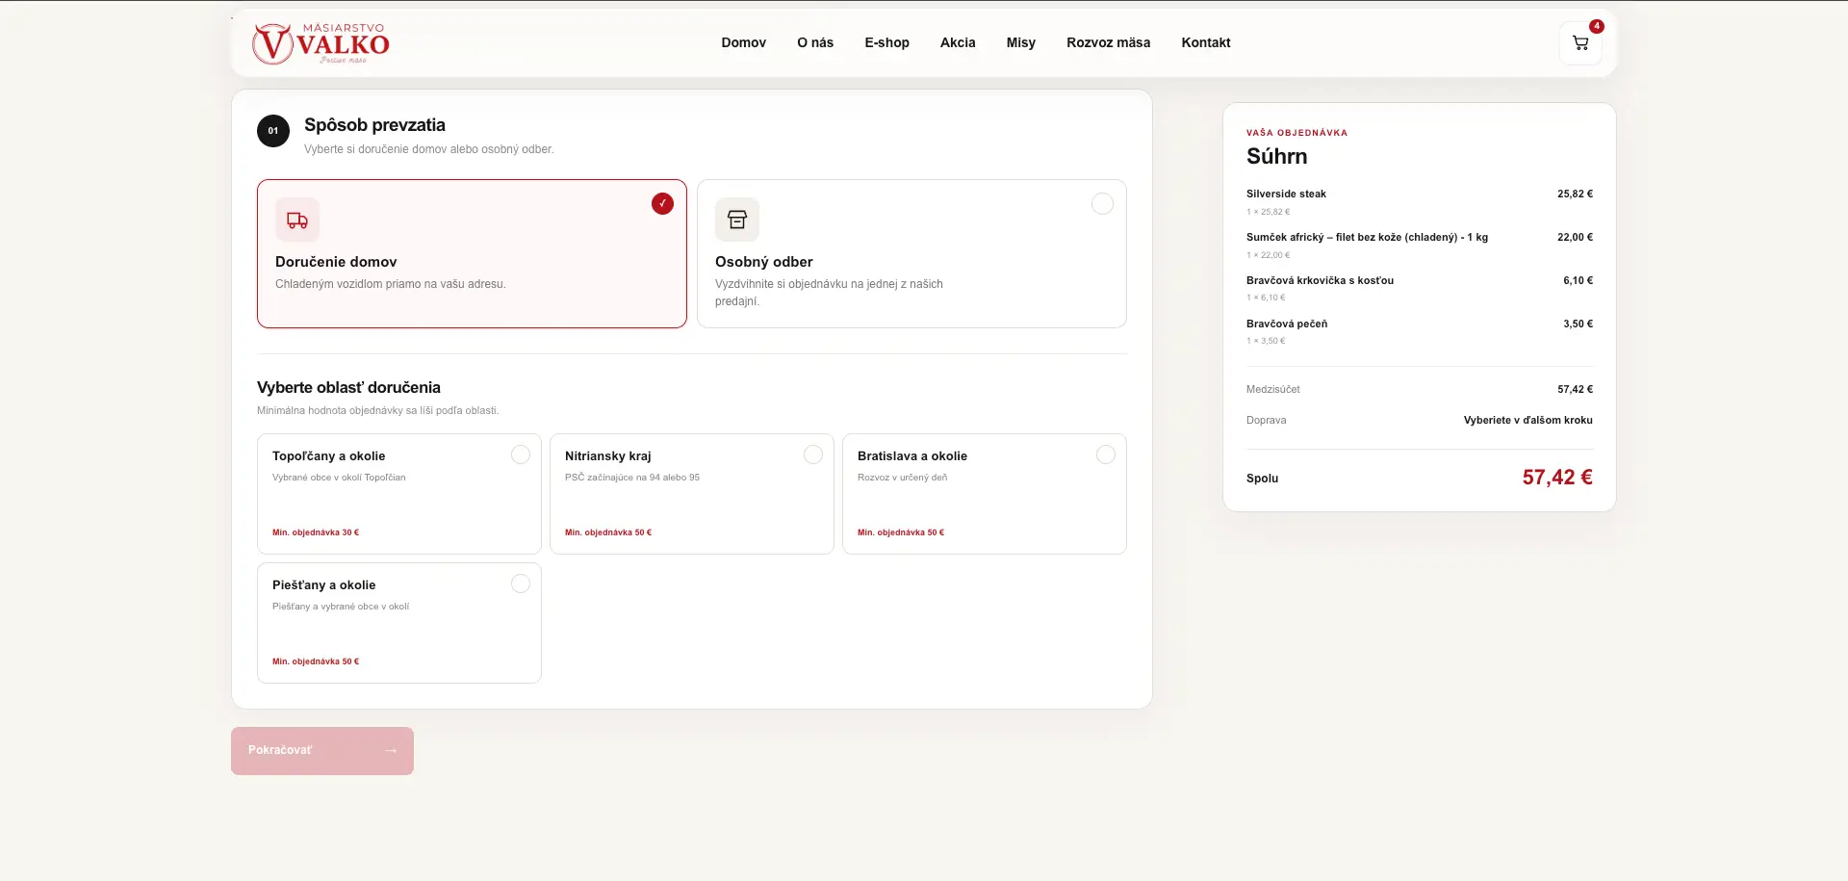
Task: Click the step 01 circle marker
Action: 273,131
